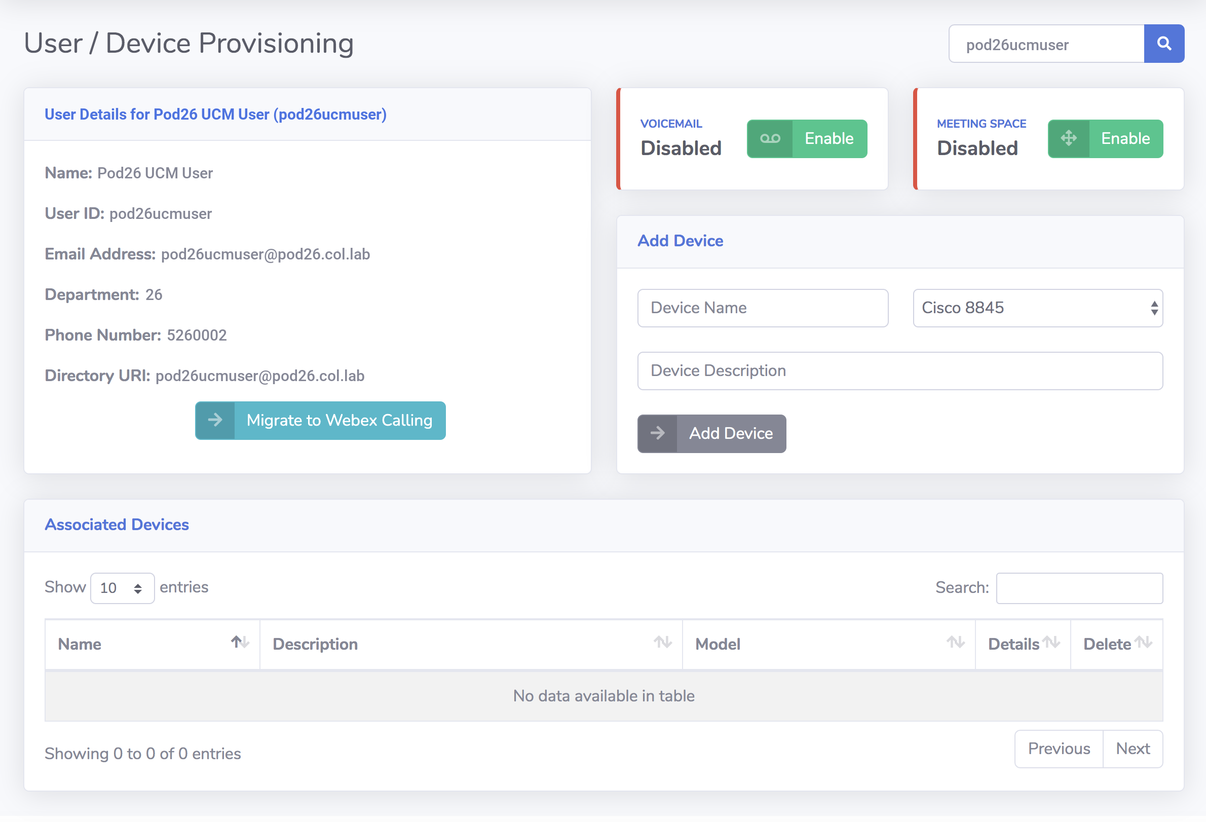The width and height of the screenshot is (1206, 822).
Task: Focus the Device Name input field
Action: 762,308
